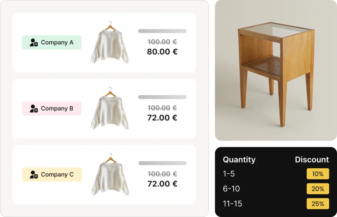Click Company B's 72.00 € price
This screenshot has width=337, height=217.
(162, 118)
